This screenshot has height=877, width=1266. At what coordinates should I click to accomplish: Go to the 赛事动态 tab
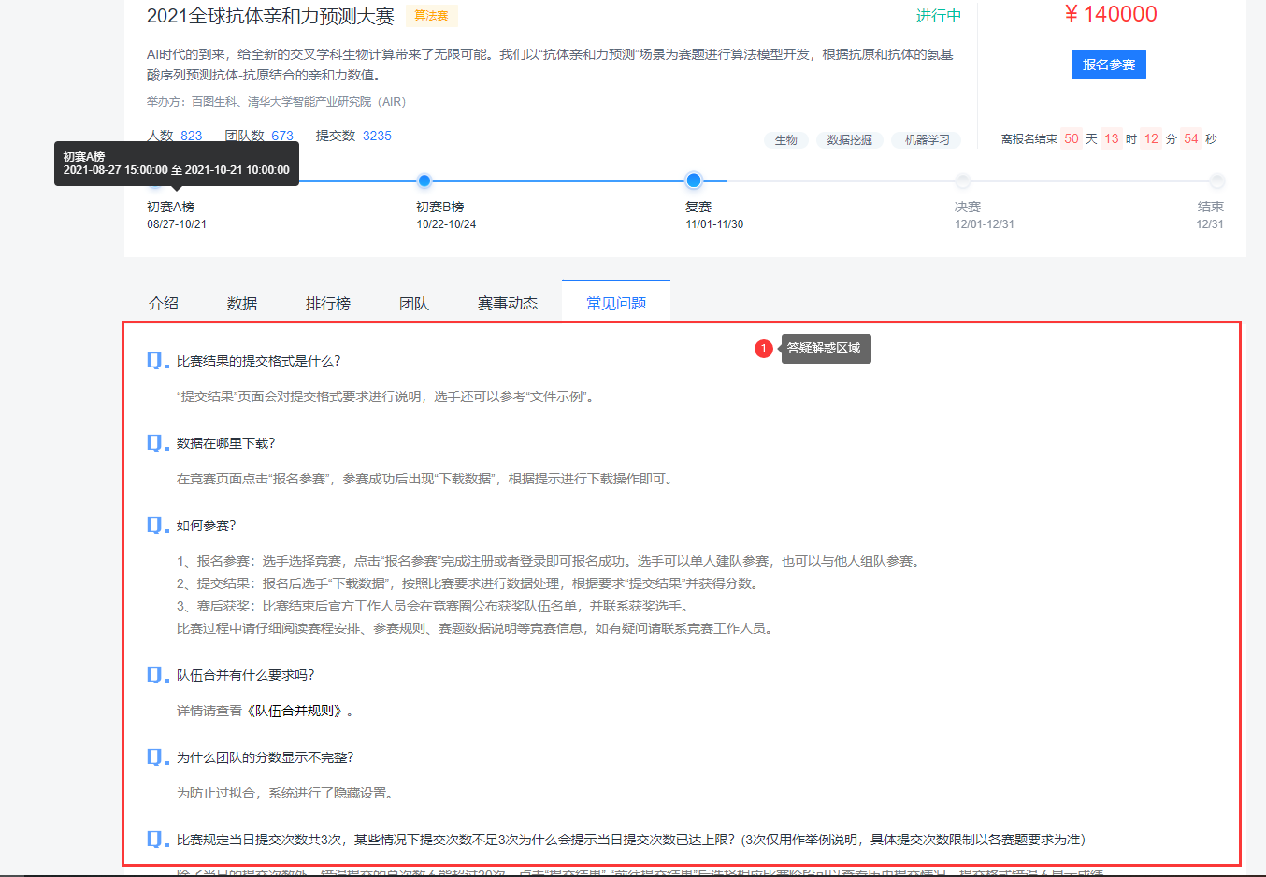pyautogui.click(x=508, y=303)
